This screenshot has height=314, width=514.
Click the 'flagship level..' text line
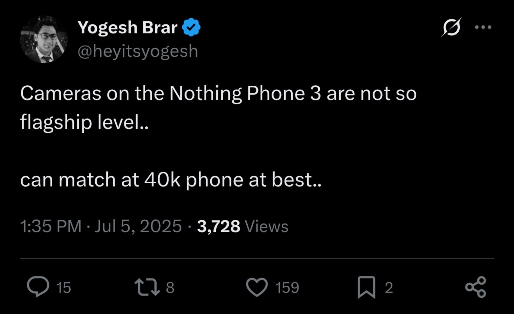(x=84, y=122)
